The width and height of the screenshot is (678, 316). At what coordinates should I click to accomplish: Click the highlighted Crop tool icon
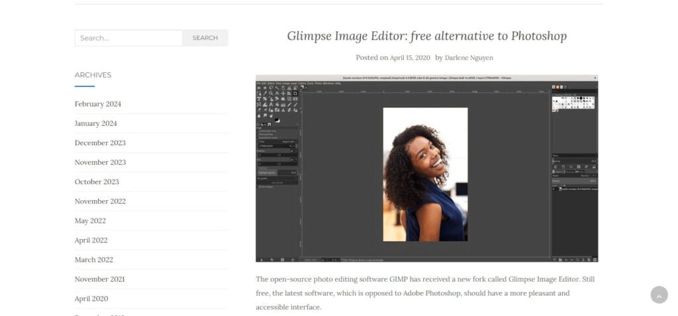point(295,93)
